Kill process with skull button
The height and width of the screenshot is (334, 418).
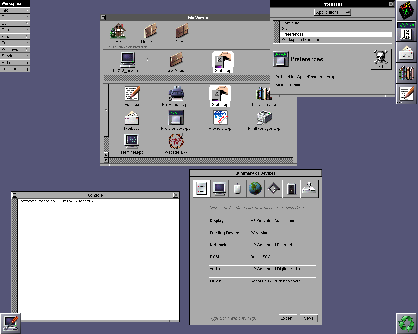(381, 59)
